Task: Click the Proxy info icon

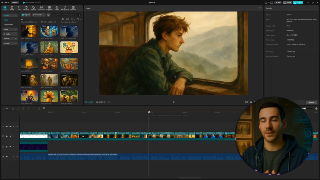Action: click(x=272, y=52)
